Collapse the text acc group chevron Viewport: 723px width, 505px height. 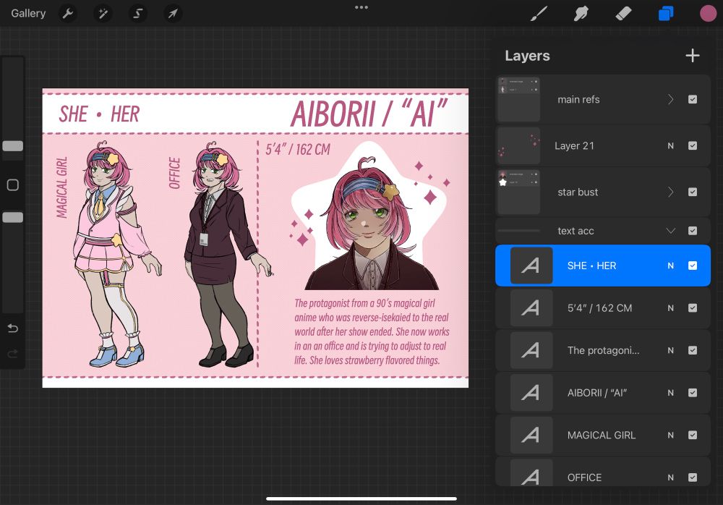pyautogui.click(x=671, y=231)
